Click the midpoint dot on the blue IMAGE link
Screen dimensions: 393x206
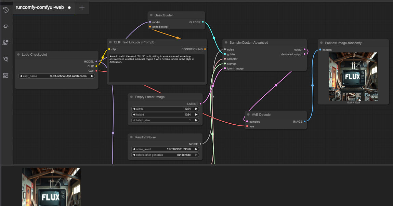313,86
